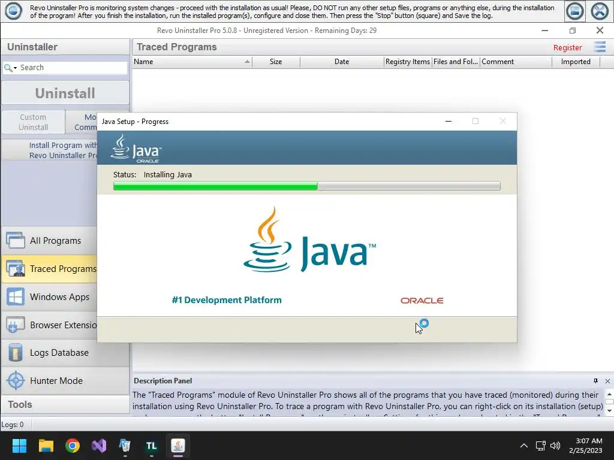
Task: Click the Status: Installing Java text
Action: [152, 175]
